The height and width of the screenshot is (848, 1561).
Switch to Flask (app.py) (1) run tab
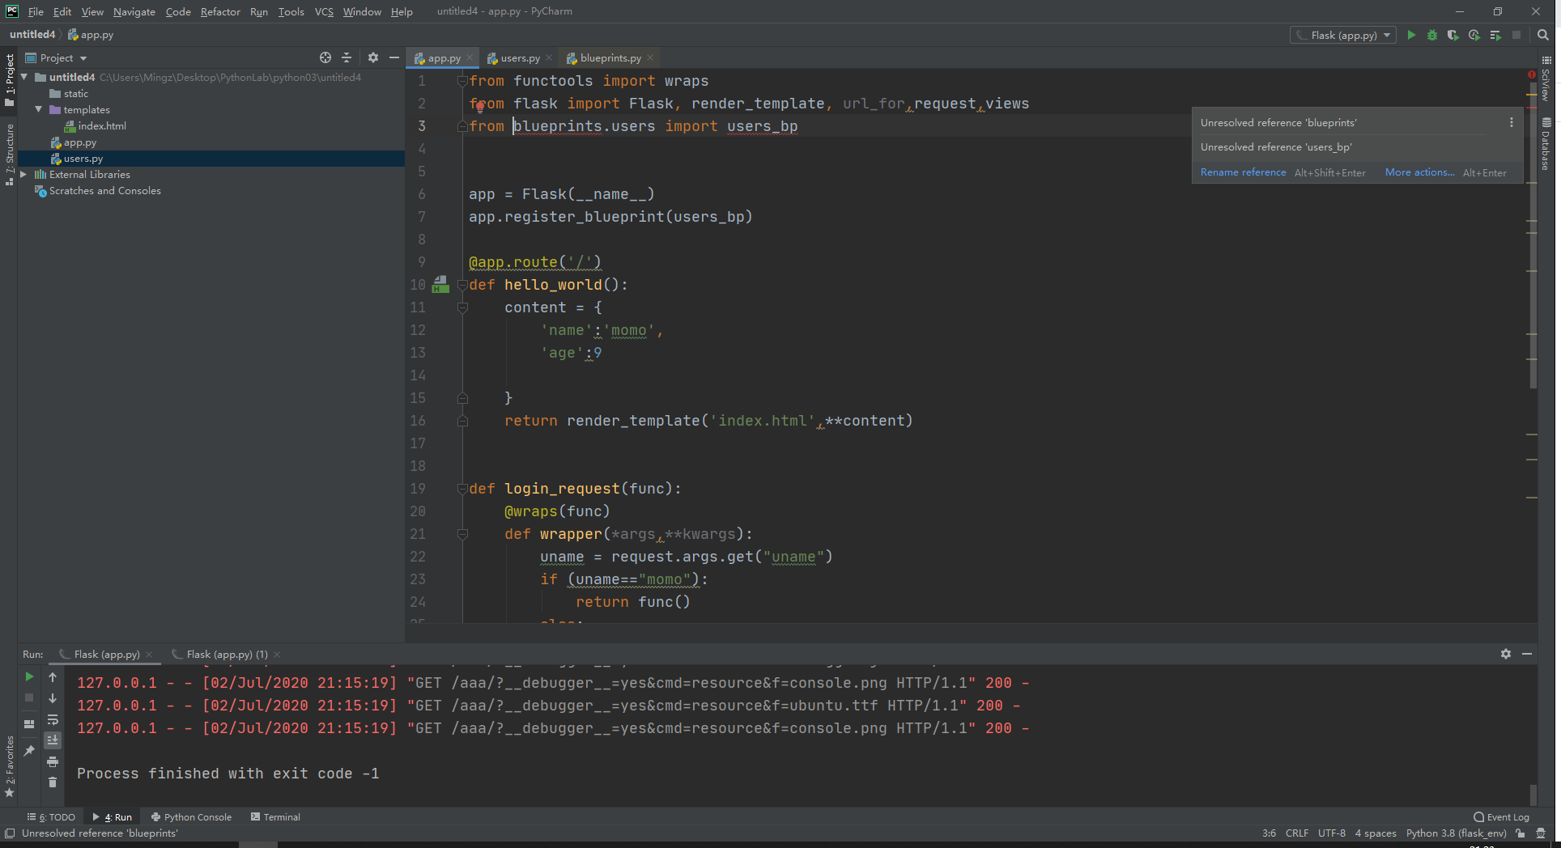point(227,654)
